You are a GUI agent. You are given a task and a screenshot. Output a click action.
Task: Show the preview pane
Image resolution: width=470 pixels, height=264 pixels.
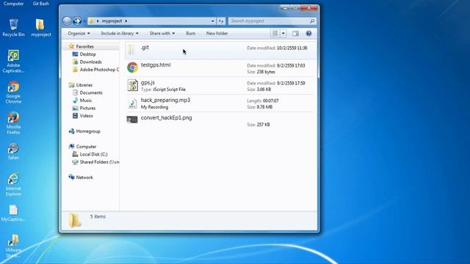tap(295, 34)
